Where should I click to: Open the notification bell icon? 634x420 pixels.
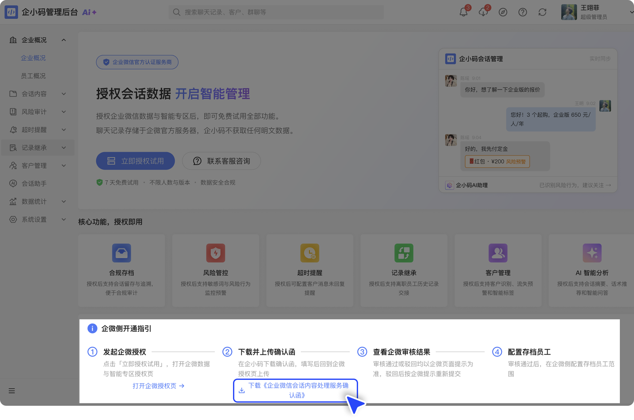point(463,12)
